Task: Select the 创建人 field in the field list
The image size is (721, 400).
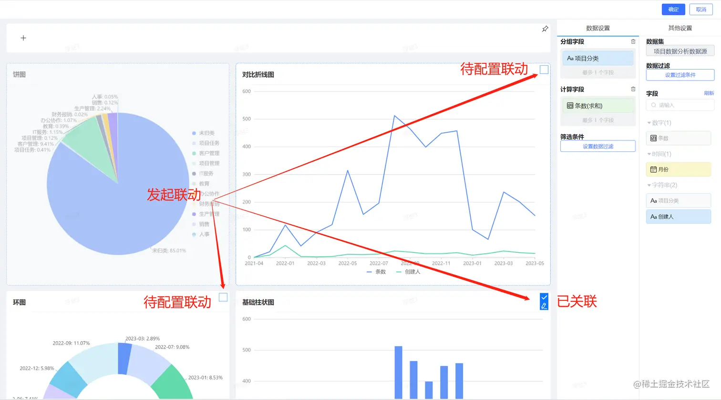Action: click(x=679, y=216)
